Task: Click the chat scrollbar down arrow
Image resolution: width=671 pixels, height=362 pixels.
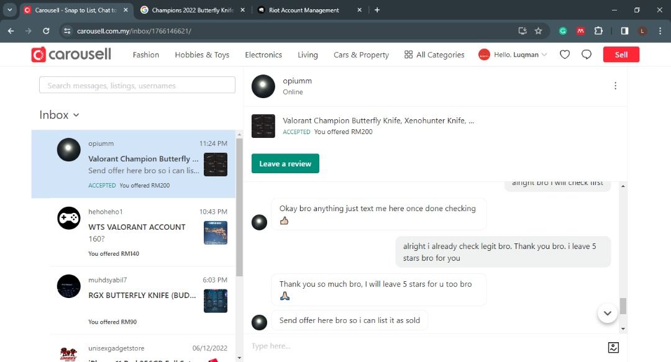Action: click(623, 328)
